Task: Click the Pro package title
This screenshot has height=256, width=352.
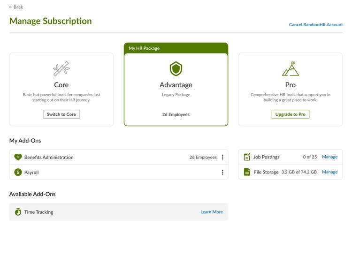Action: coord(290,85)
